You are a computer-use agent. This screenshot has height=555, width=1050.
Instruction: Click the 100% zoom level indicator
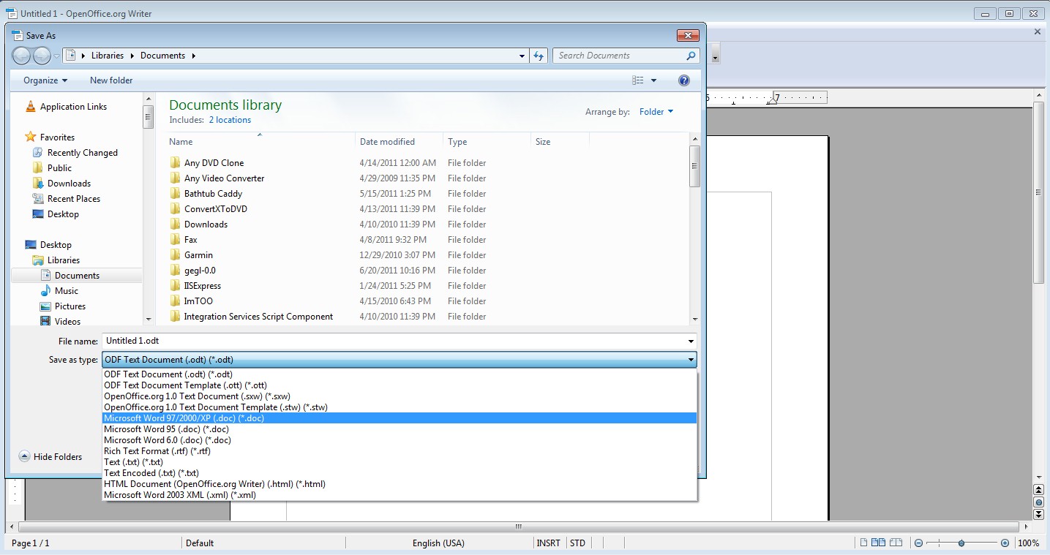[x=1029, y=543]
